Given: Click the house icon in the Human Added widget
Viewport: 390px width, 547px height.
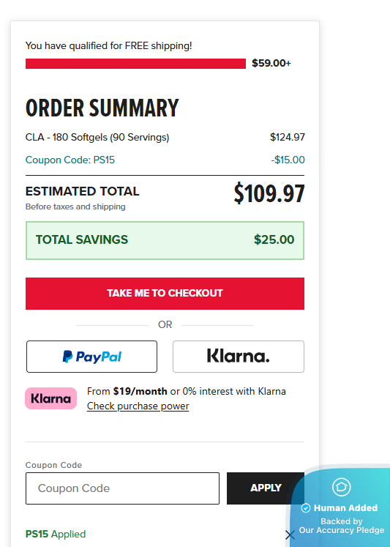Looking at the screenshot, I should point(341,487).
